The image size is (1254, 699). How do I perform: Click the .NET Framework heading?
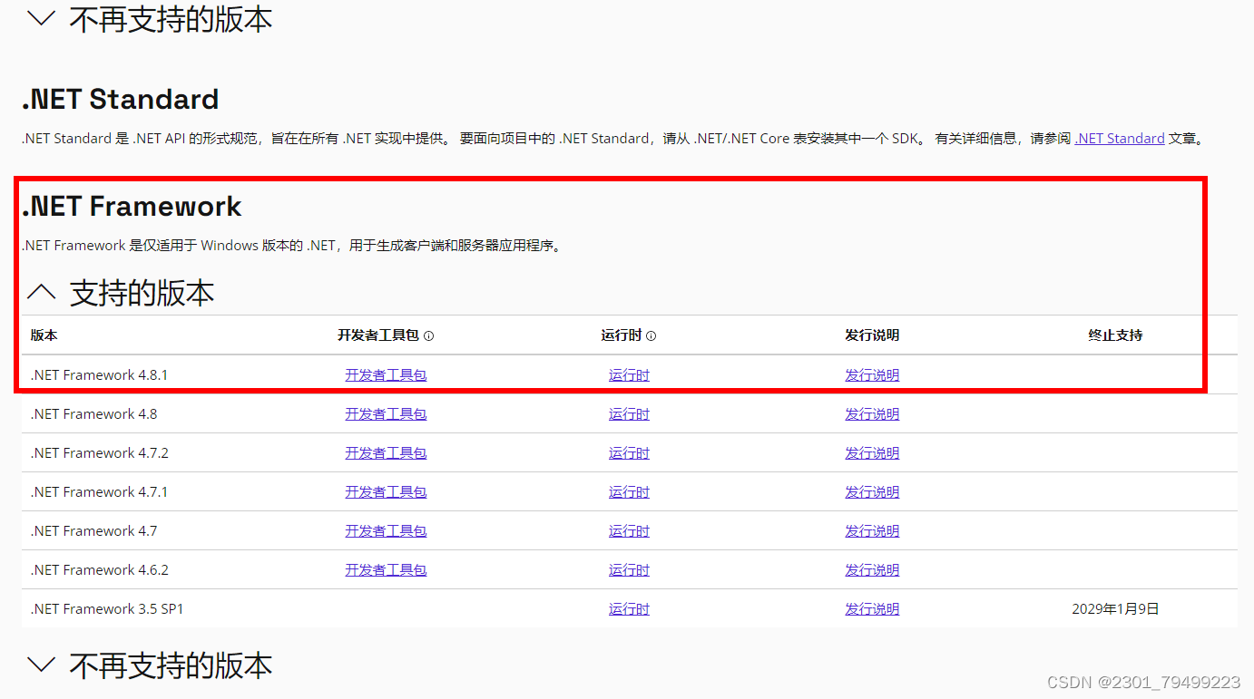(x=132, y=207)
